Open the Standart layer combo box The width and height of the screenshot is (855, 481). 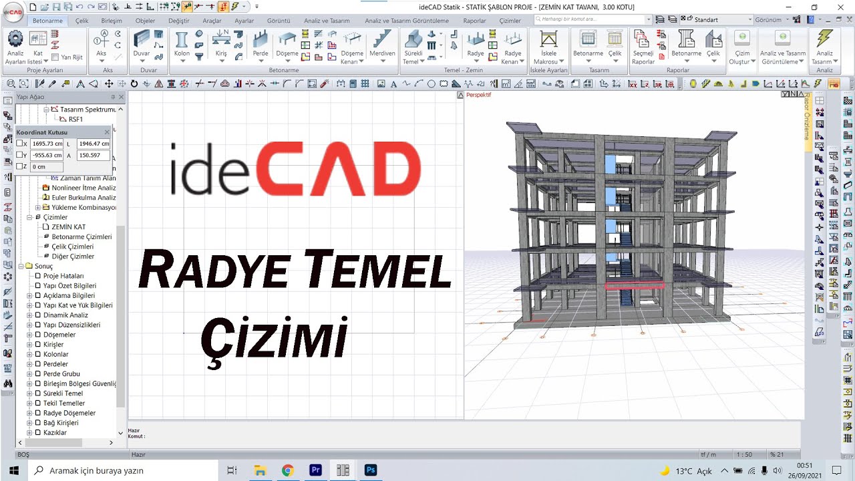coord(717,20)
